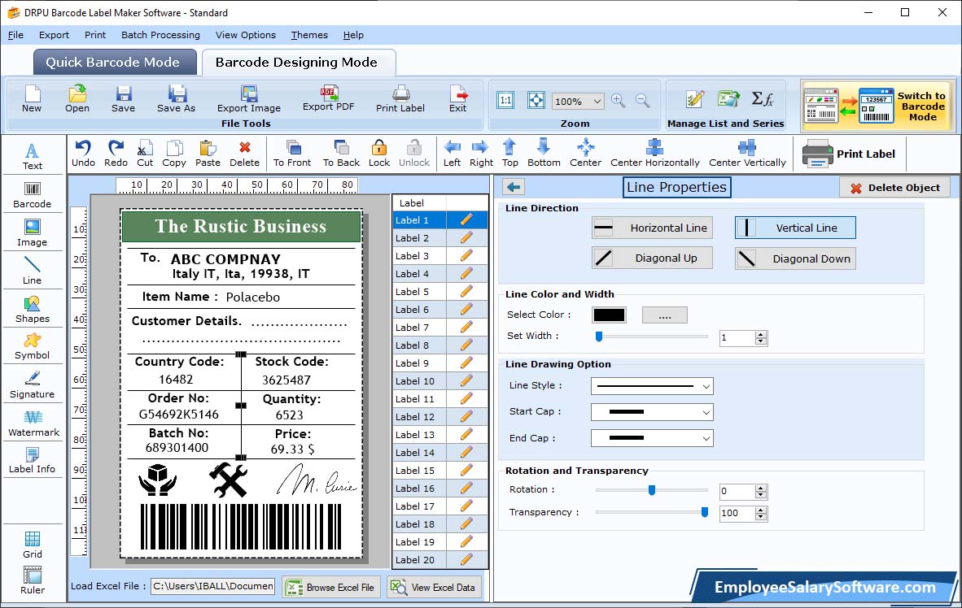
Task: Set zoom to 1:1 actual size
Action: pyautogui.click(x=505, y=101)
